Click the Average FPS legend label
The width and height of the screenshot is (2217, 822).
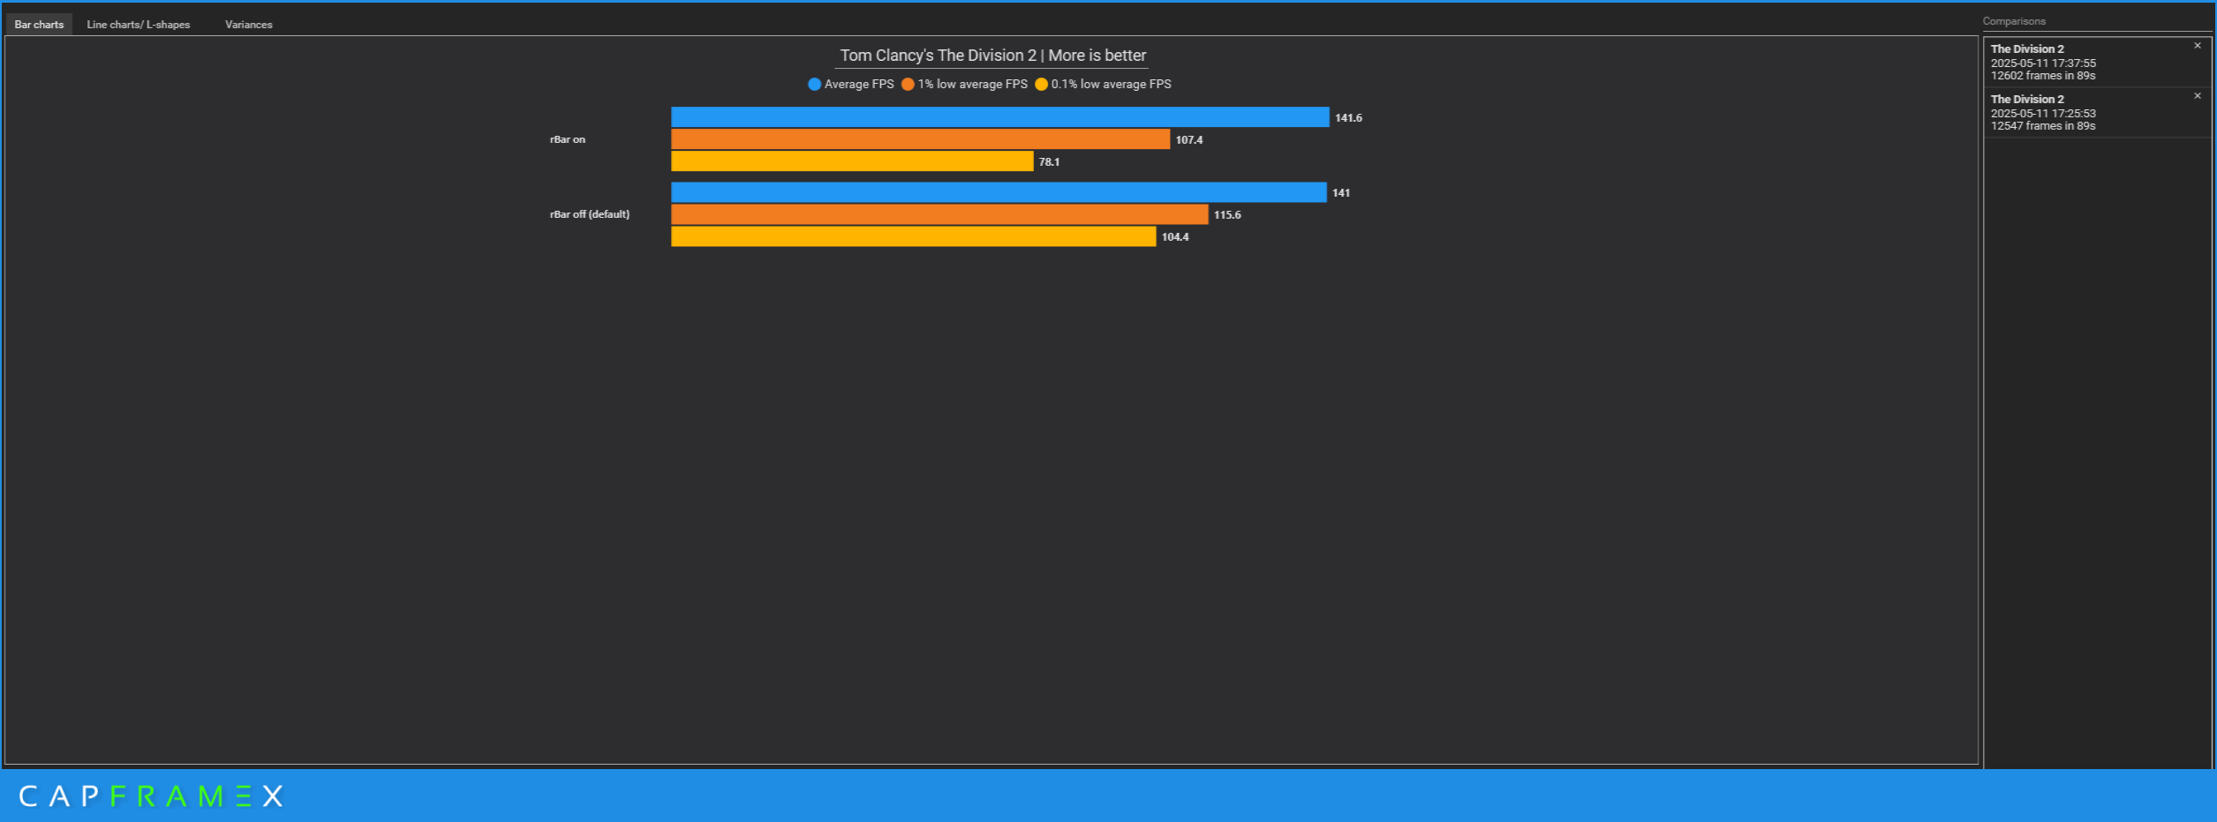[x=859, y=85]
